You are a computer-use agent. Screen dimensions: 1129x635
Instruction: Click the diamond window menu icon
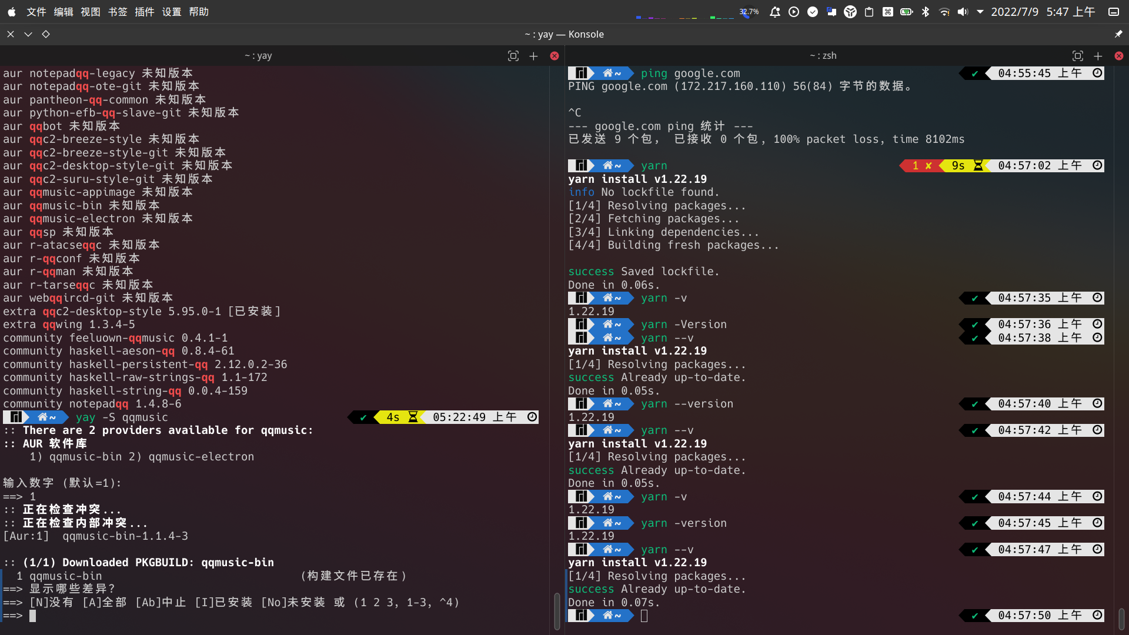tap(46, 34)
